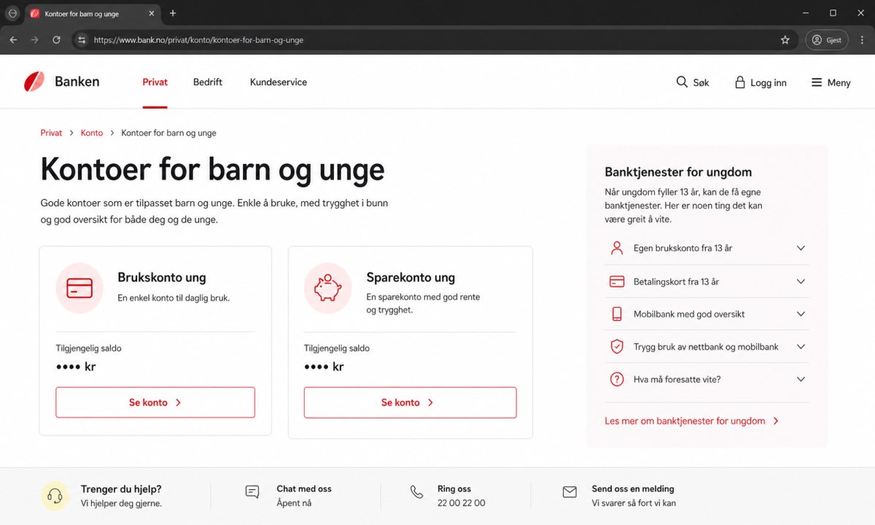Click the Logg inn text

click(769, 83)
